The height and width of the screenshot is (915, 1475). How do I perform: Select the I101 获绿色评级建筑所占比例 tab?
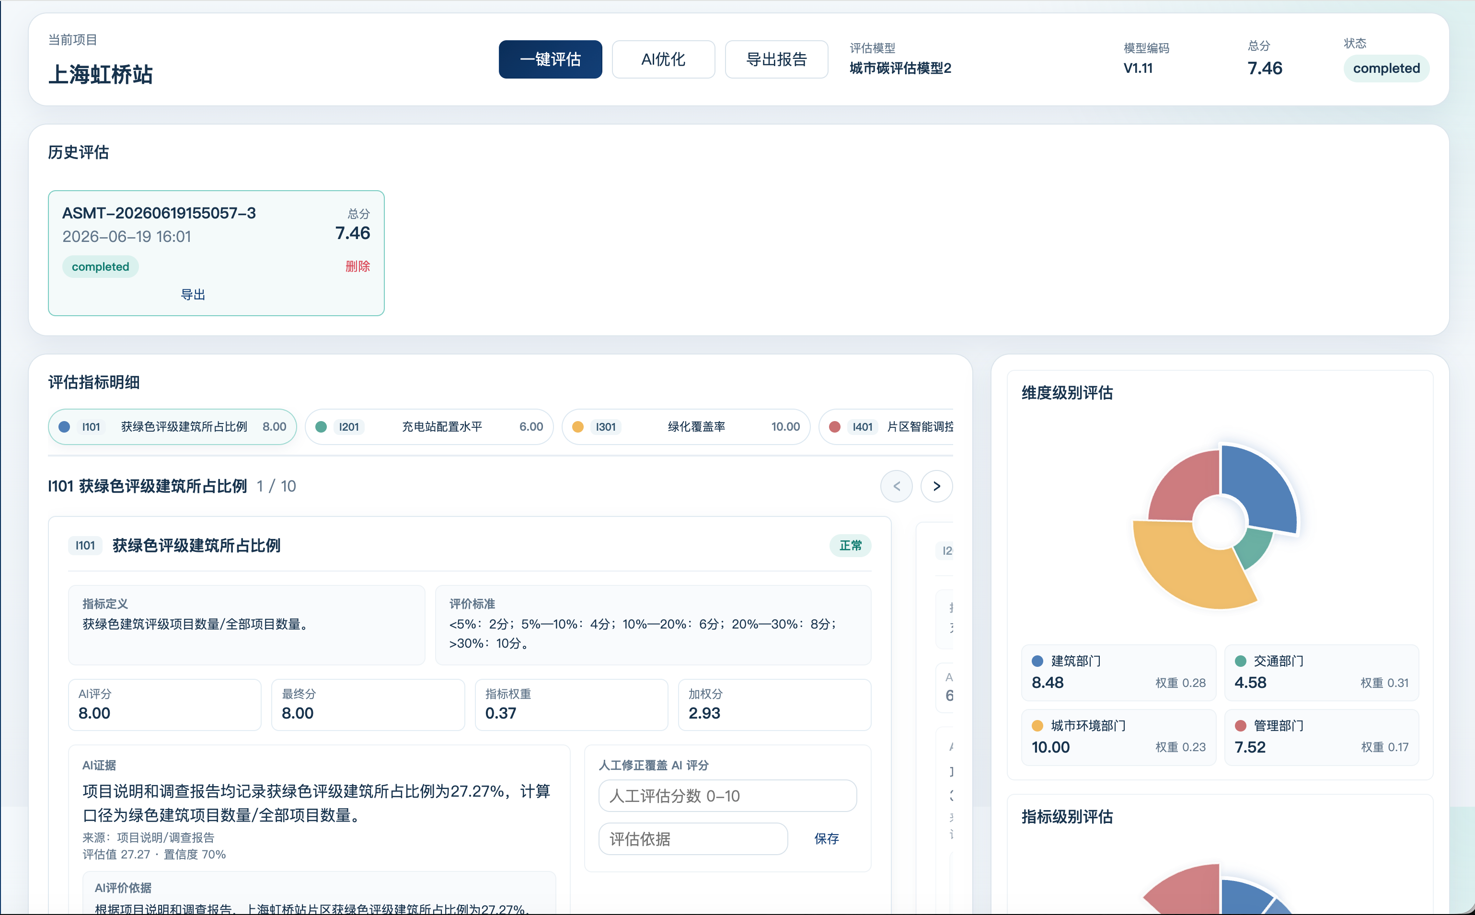173,427
